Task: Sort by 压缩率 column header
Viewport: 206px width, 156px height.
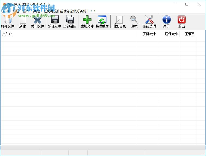Action: 188,34
